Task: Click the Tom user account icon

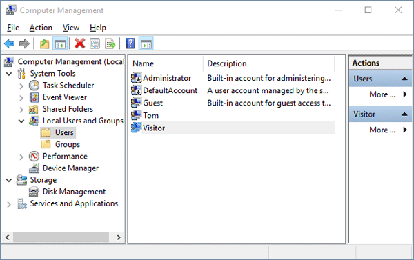Action: (x=136, y=115)
